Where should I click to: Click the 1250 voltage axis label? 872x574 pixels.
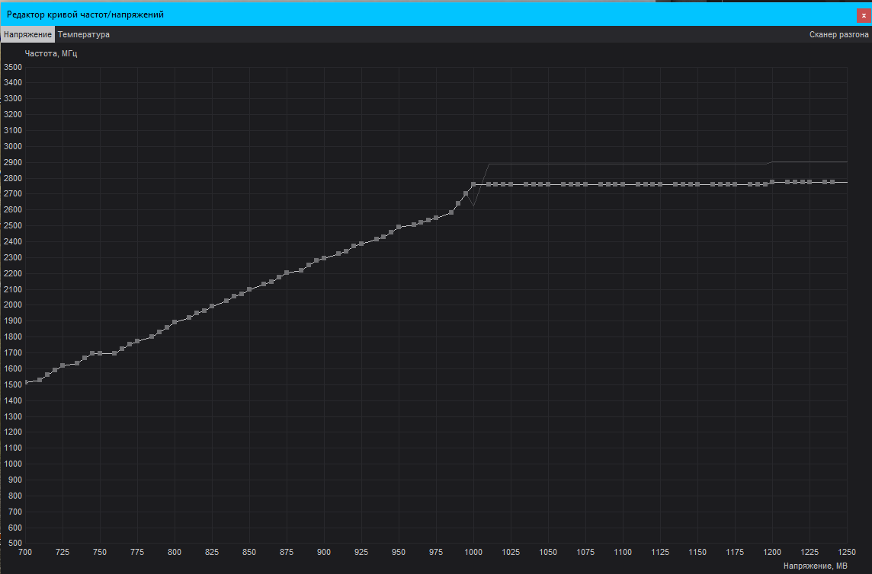(847, 553)
